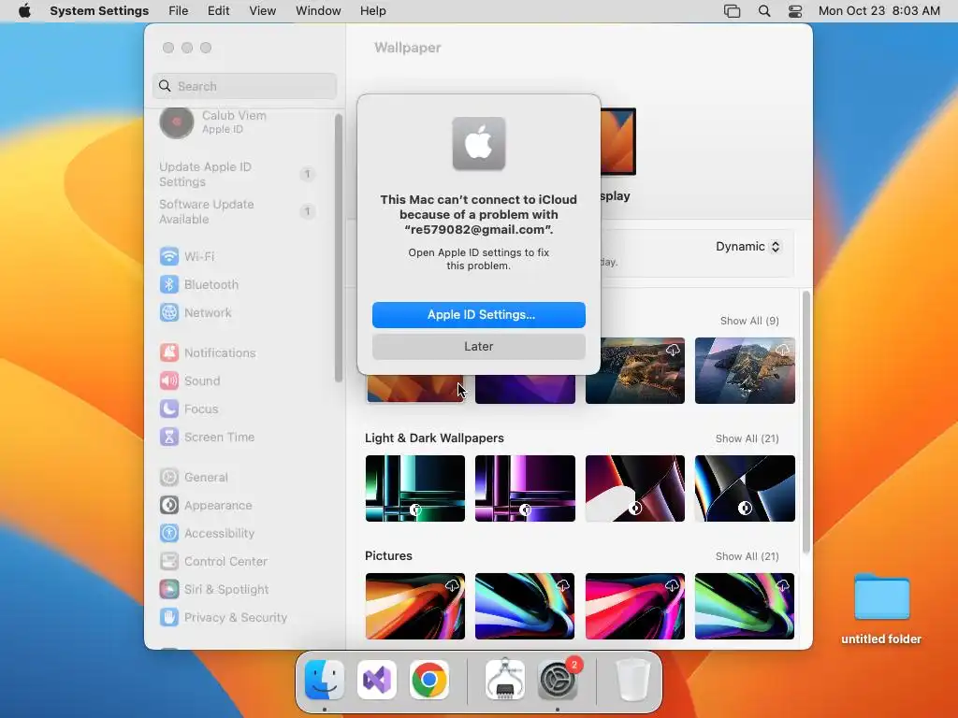Select fourth green Pictures wallpaper
The height and width of the screenshot is (718, 958).
point(746,606)
